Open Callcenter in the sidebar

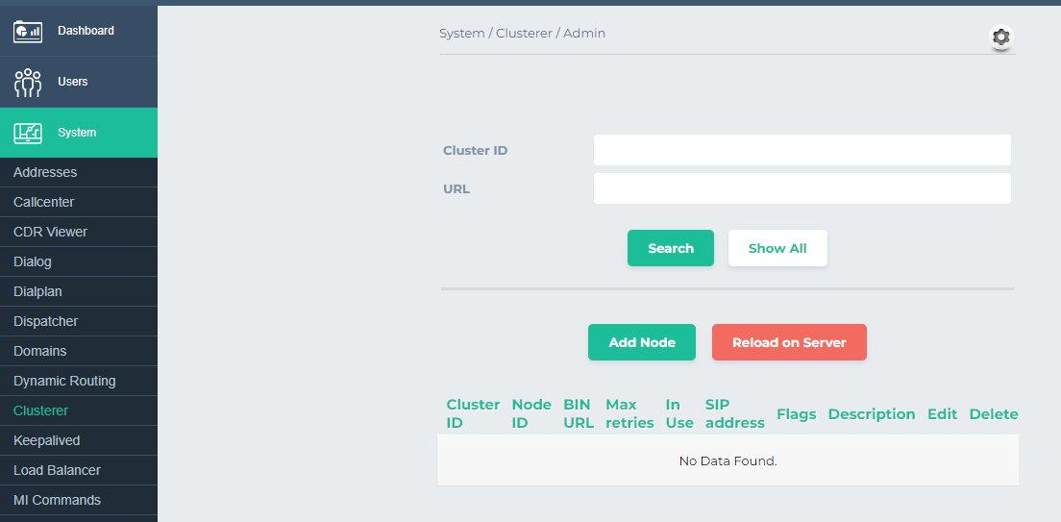coord(44,202)
